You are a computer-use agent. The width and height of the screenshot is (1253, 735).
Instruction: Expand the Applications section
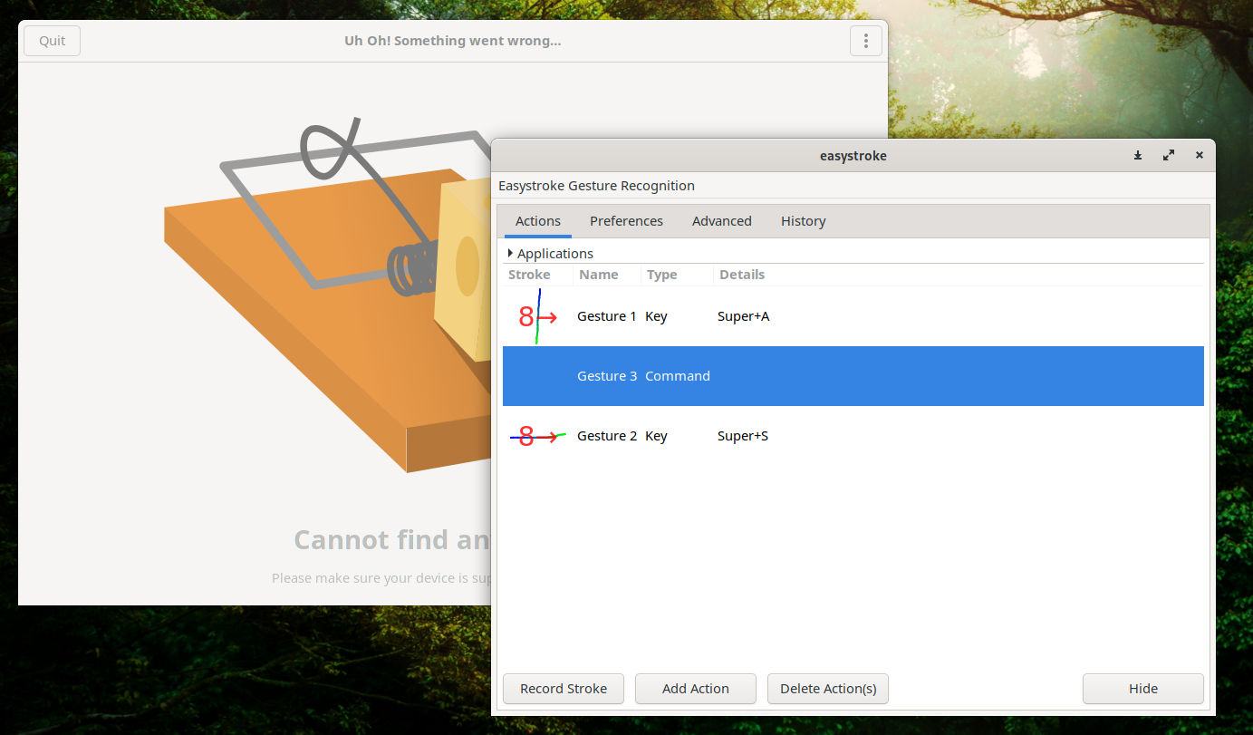(511, 253)
